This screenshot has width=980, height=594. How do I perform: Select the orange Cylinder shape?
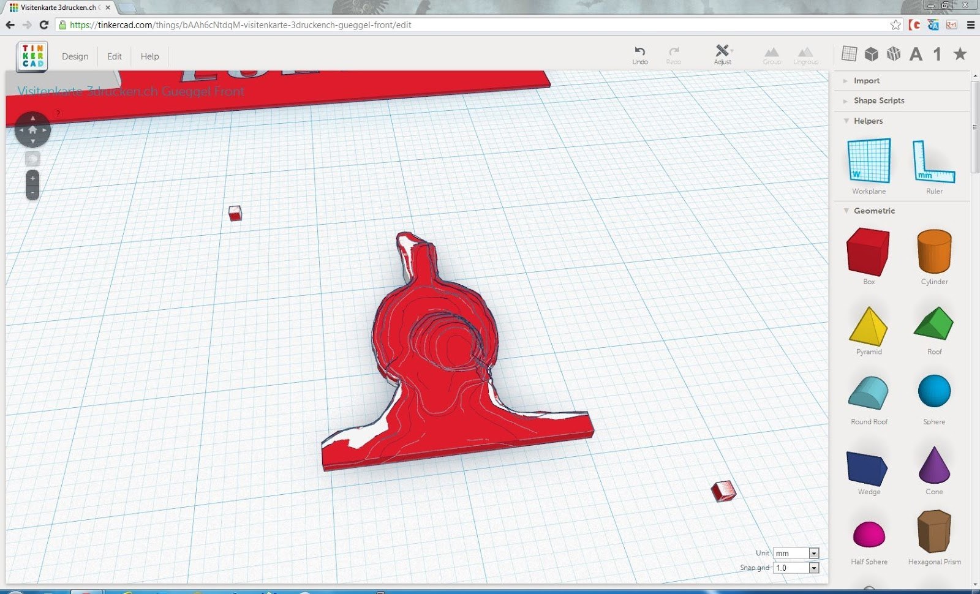tap(934, 252)
